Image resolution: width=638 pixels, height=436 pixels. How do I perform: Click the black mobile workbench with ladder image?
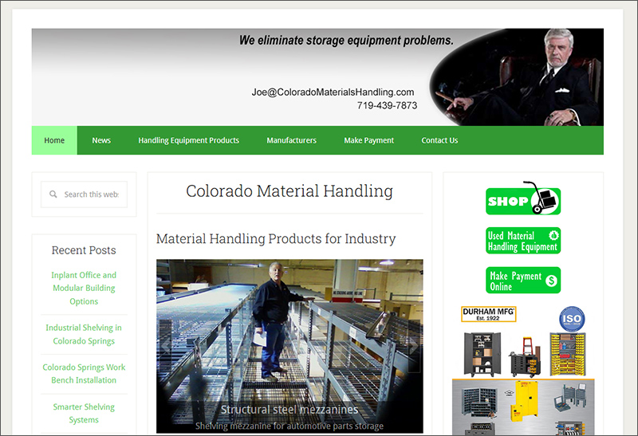[x=526, y=357]
